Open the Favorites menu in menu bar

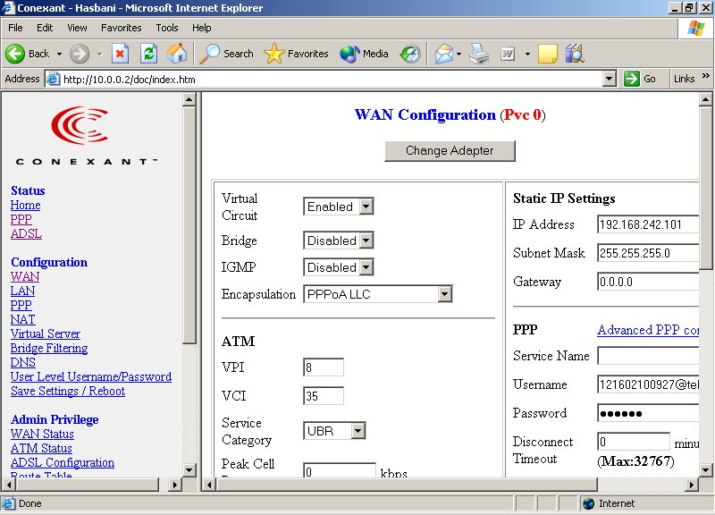[x=121, y=28]
